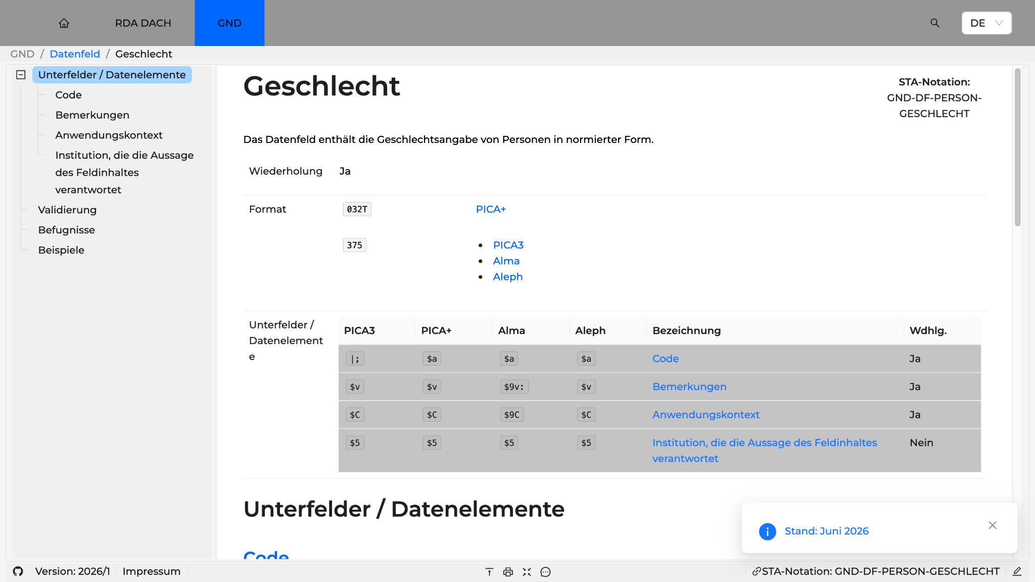Viewport: 1035px width, 582px height.
Task: Open the PICA3 format link
Action: (x=508, y=245)
